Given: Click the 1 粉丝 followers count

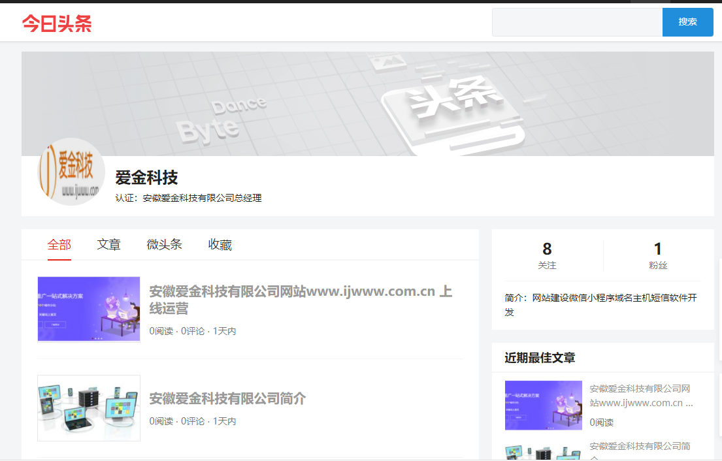Looking at the screenshot, I should click(658, 256).
